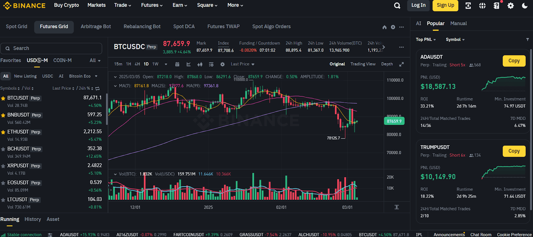Click the home icon beside strategy tabs
This screenshot has width=533, height=237.
384,27
